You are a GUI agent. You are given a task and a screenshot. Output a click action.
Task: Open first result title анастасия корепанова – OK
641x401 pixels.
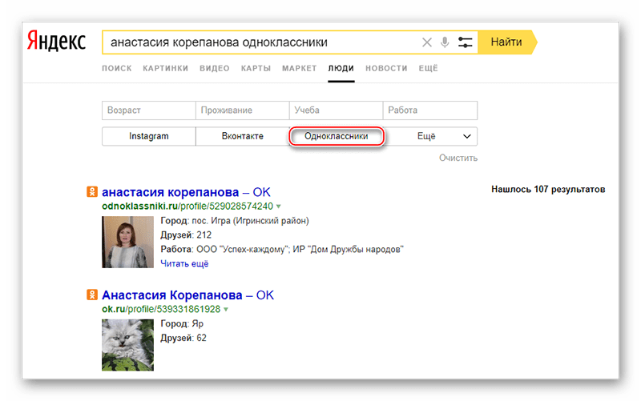pos(186,192)
